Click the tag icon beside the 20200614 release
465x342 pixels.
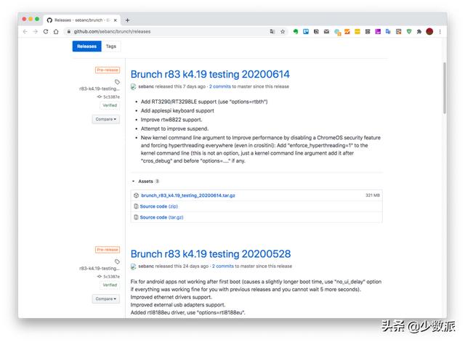[x=117, y=82]
